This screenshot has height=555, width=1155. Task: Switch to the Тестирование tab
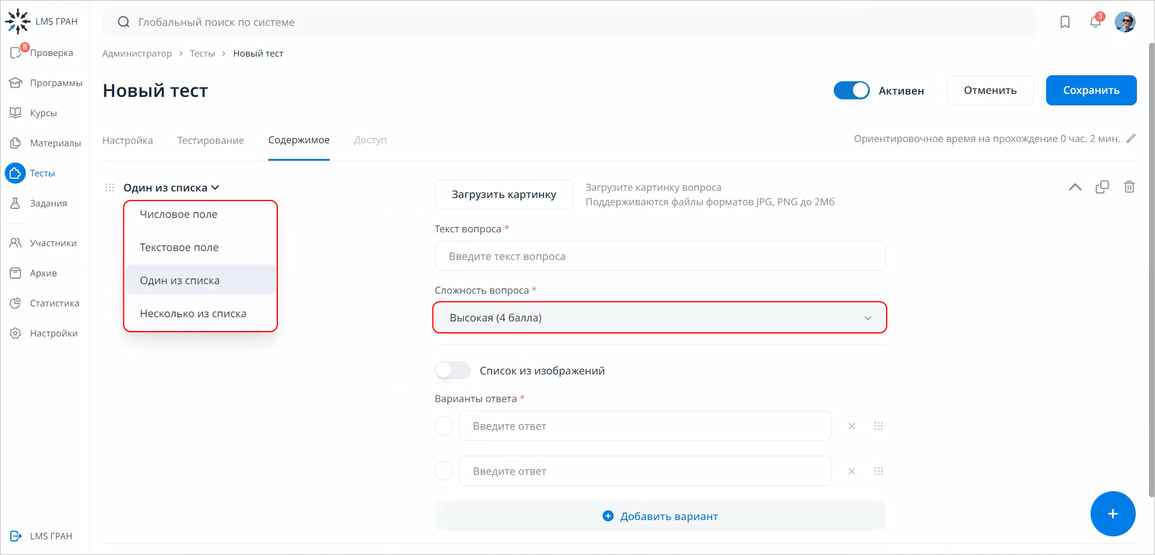click(211, 140)
